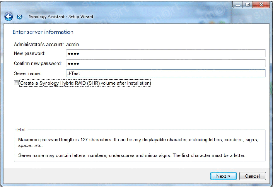Click the 'Maximum password length is 127 characters' hint
273x187 pixels.
[138, 142]
